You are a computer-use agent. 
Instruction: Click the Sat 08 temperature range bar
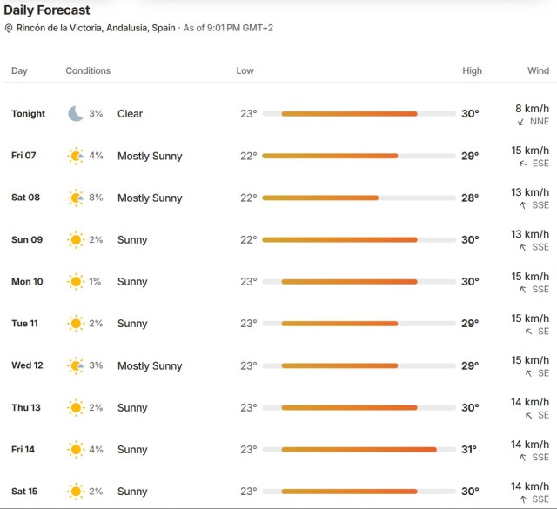[359, 198]
